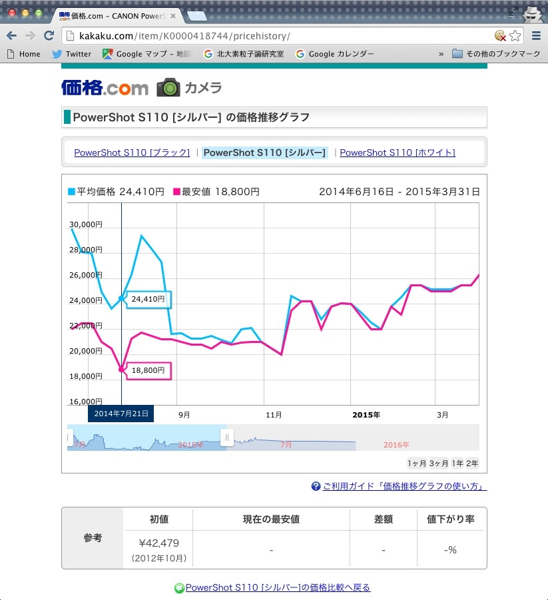Click the pink 最安値 legend swatch
Screen dimensions: 548x600
point(176,191)
